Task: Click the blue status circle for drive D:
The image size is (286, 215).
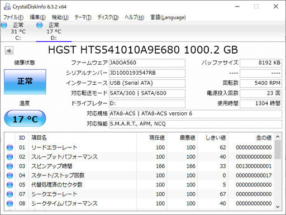Action: (x=40, y=25)
